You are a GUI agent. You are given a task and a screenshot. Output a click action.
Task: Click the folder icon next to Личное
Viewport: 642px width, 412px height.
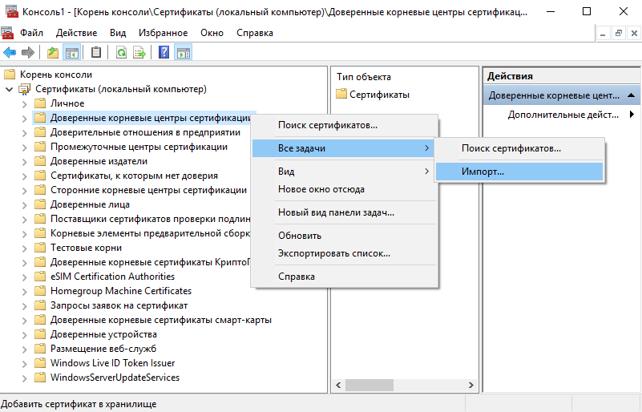[x=40, y=103]
